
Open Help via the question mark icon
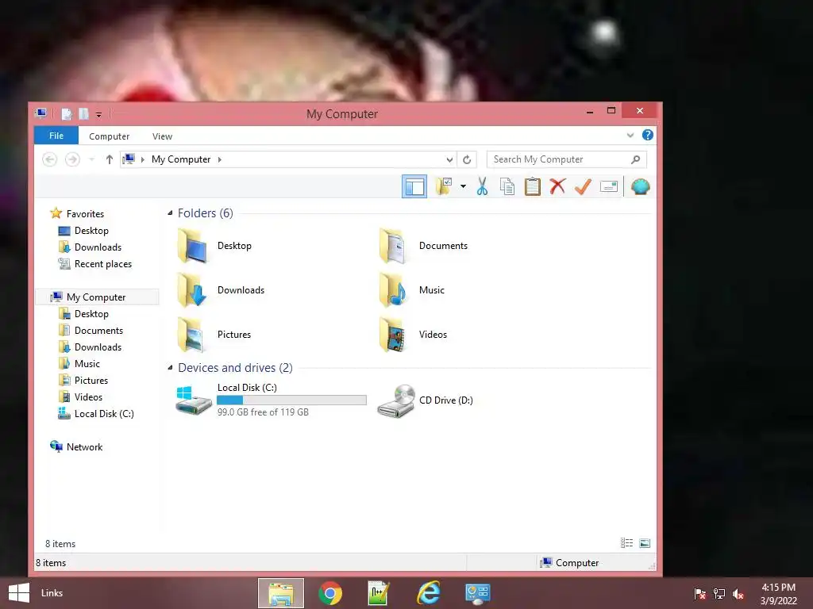pyautogui.click(x=648, y=135)
